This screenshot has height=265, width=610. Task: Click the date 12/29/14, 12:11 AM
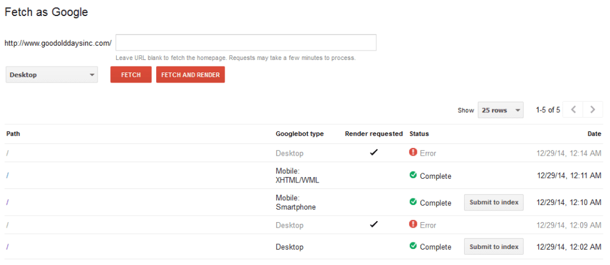click(569, 176)
